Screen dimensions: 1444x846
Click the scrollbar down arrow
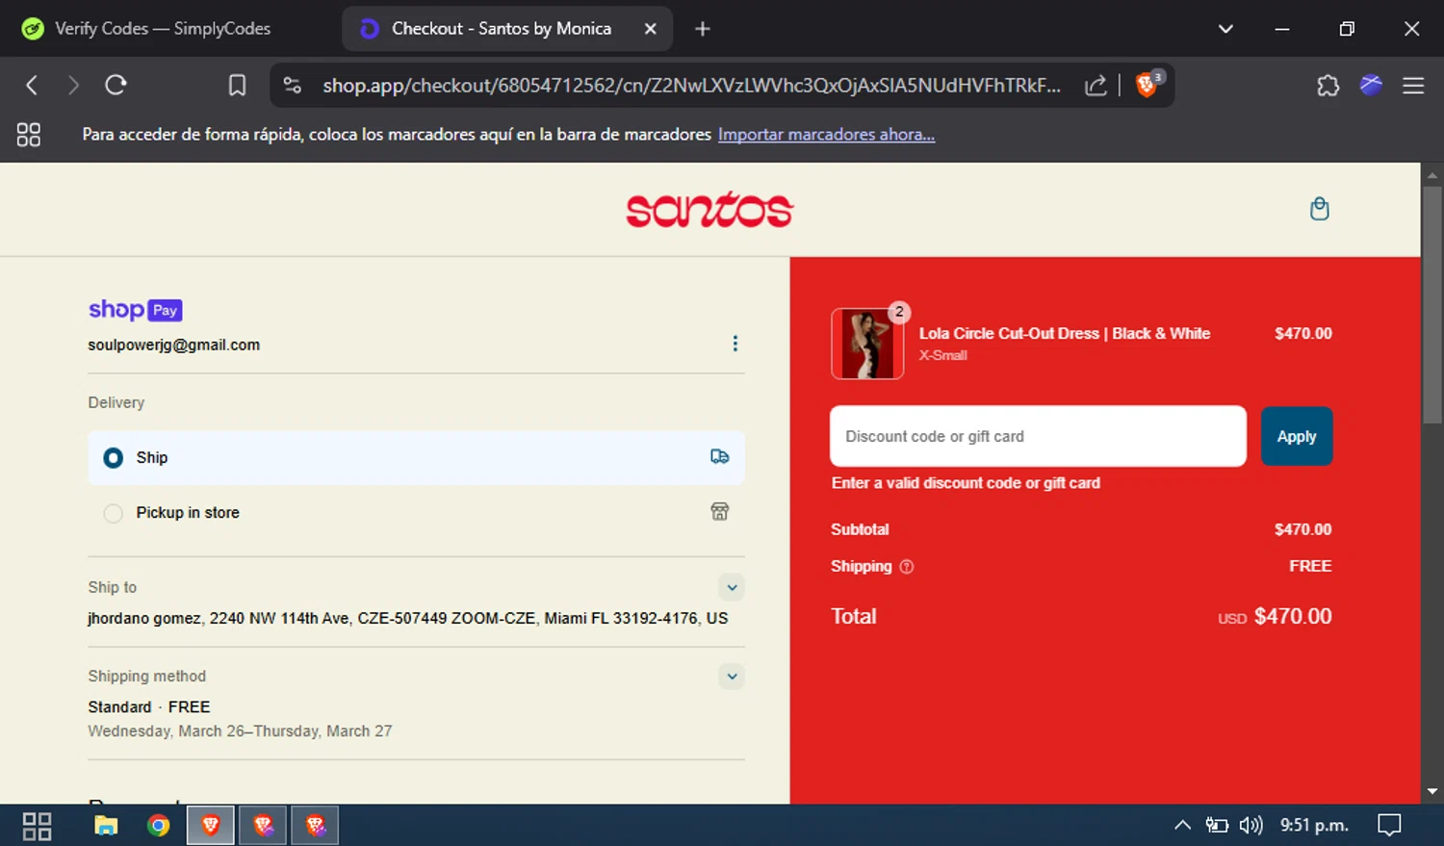pos(1432,791)
